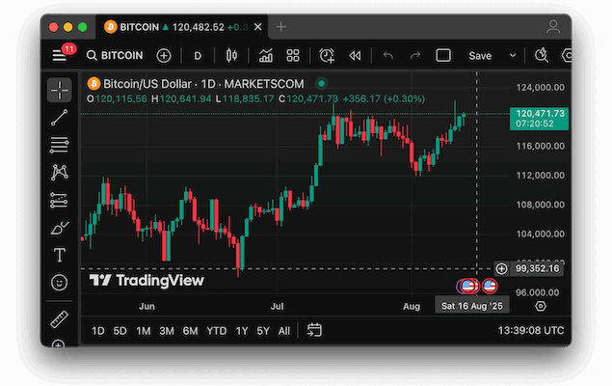Screen dimensions: 612x386
Task: Select the crosshair cursor tool
Action: click(60, 91)
